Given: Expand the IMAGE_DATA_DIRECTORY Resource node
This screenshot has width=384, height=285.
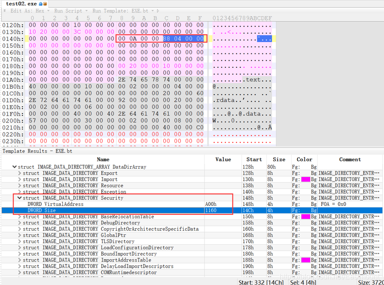Looking at the screenshot, I should pos(19,185).
